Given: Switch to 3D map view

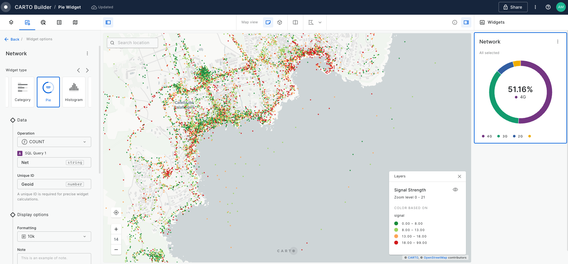Looking at the screenshot, I should point(280,22).
